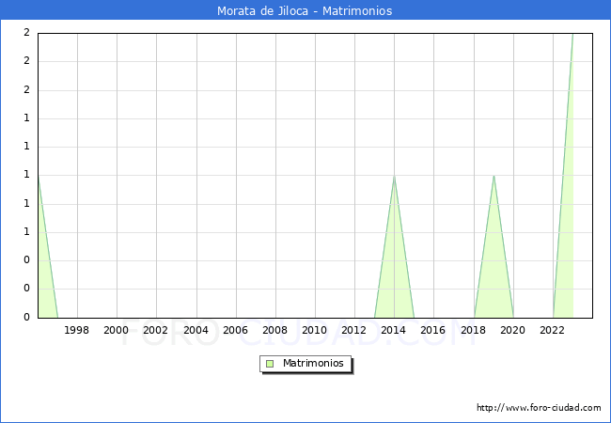The height and width of the screenshot is (423, 611).
Task: Click the 2016 x-axis label
Action: click(432, 330)
